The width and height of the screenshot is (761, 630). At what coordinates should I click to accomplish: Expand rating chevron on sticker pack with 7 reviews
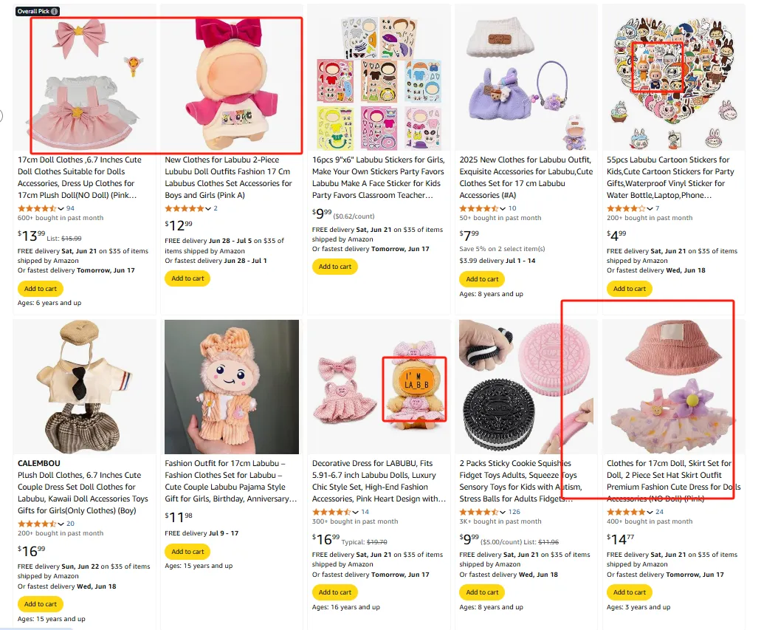(x=650, y=208)
